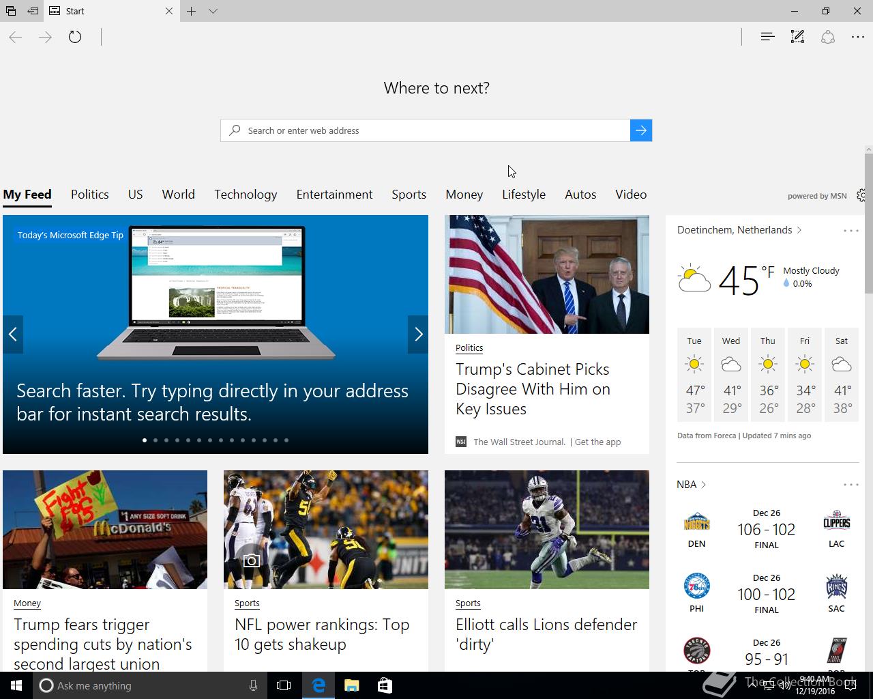Open NBA card options ellipsis
Screen dimensions: 873x699
tap(851, 485)
